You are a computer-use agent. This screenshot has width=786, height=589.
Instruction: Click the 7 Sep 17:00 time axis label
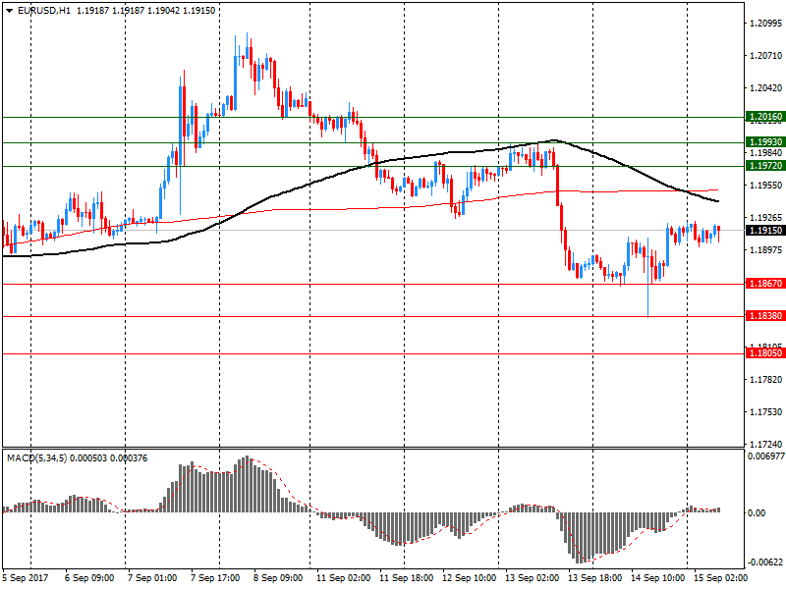[x=215, y=578]
